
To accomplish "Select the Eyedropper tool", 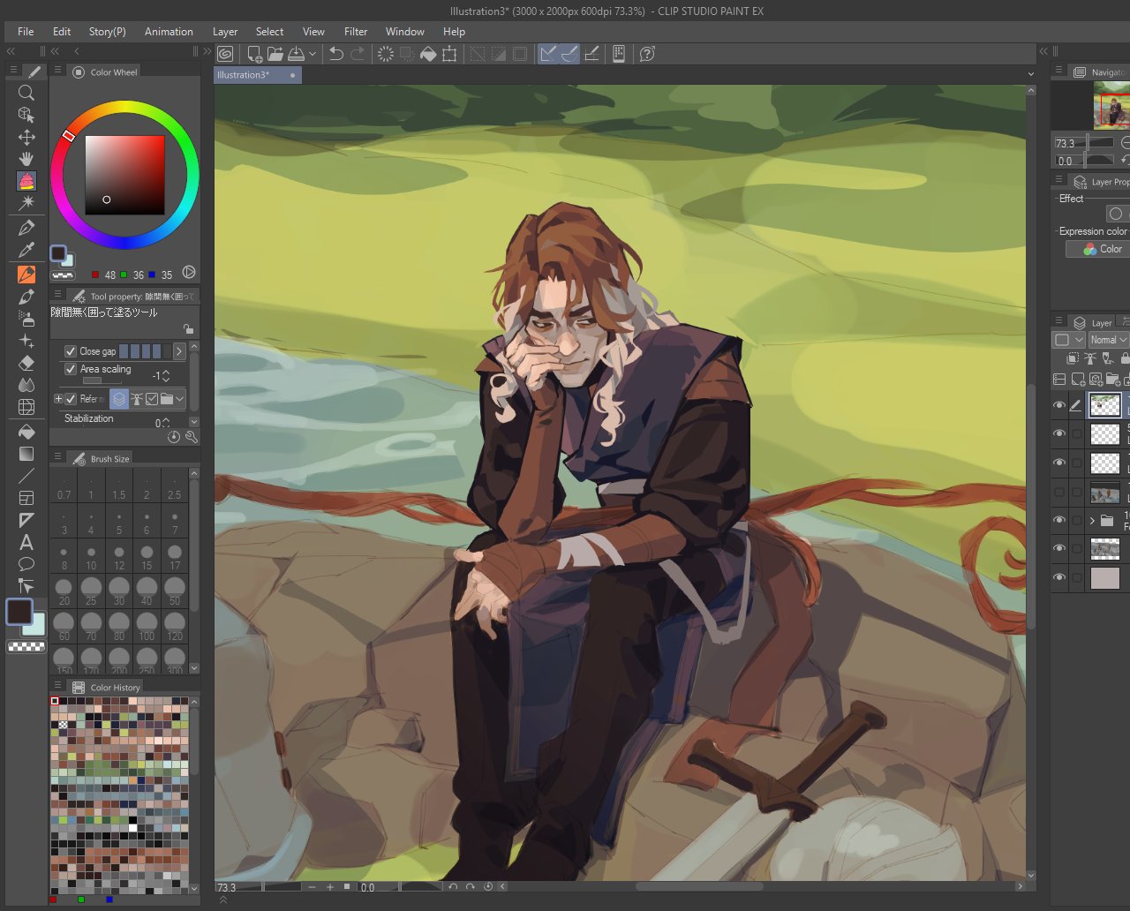I will 26,250.
